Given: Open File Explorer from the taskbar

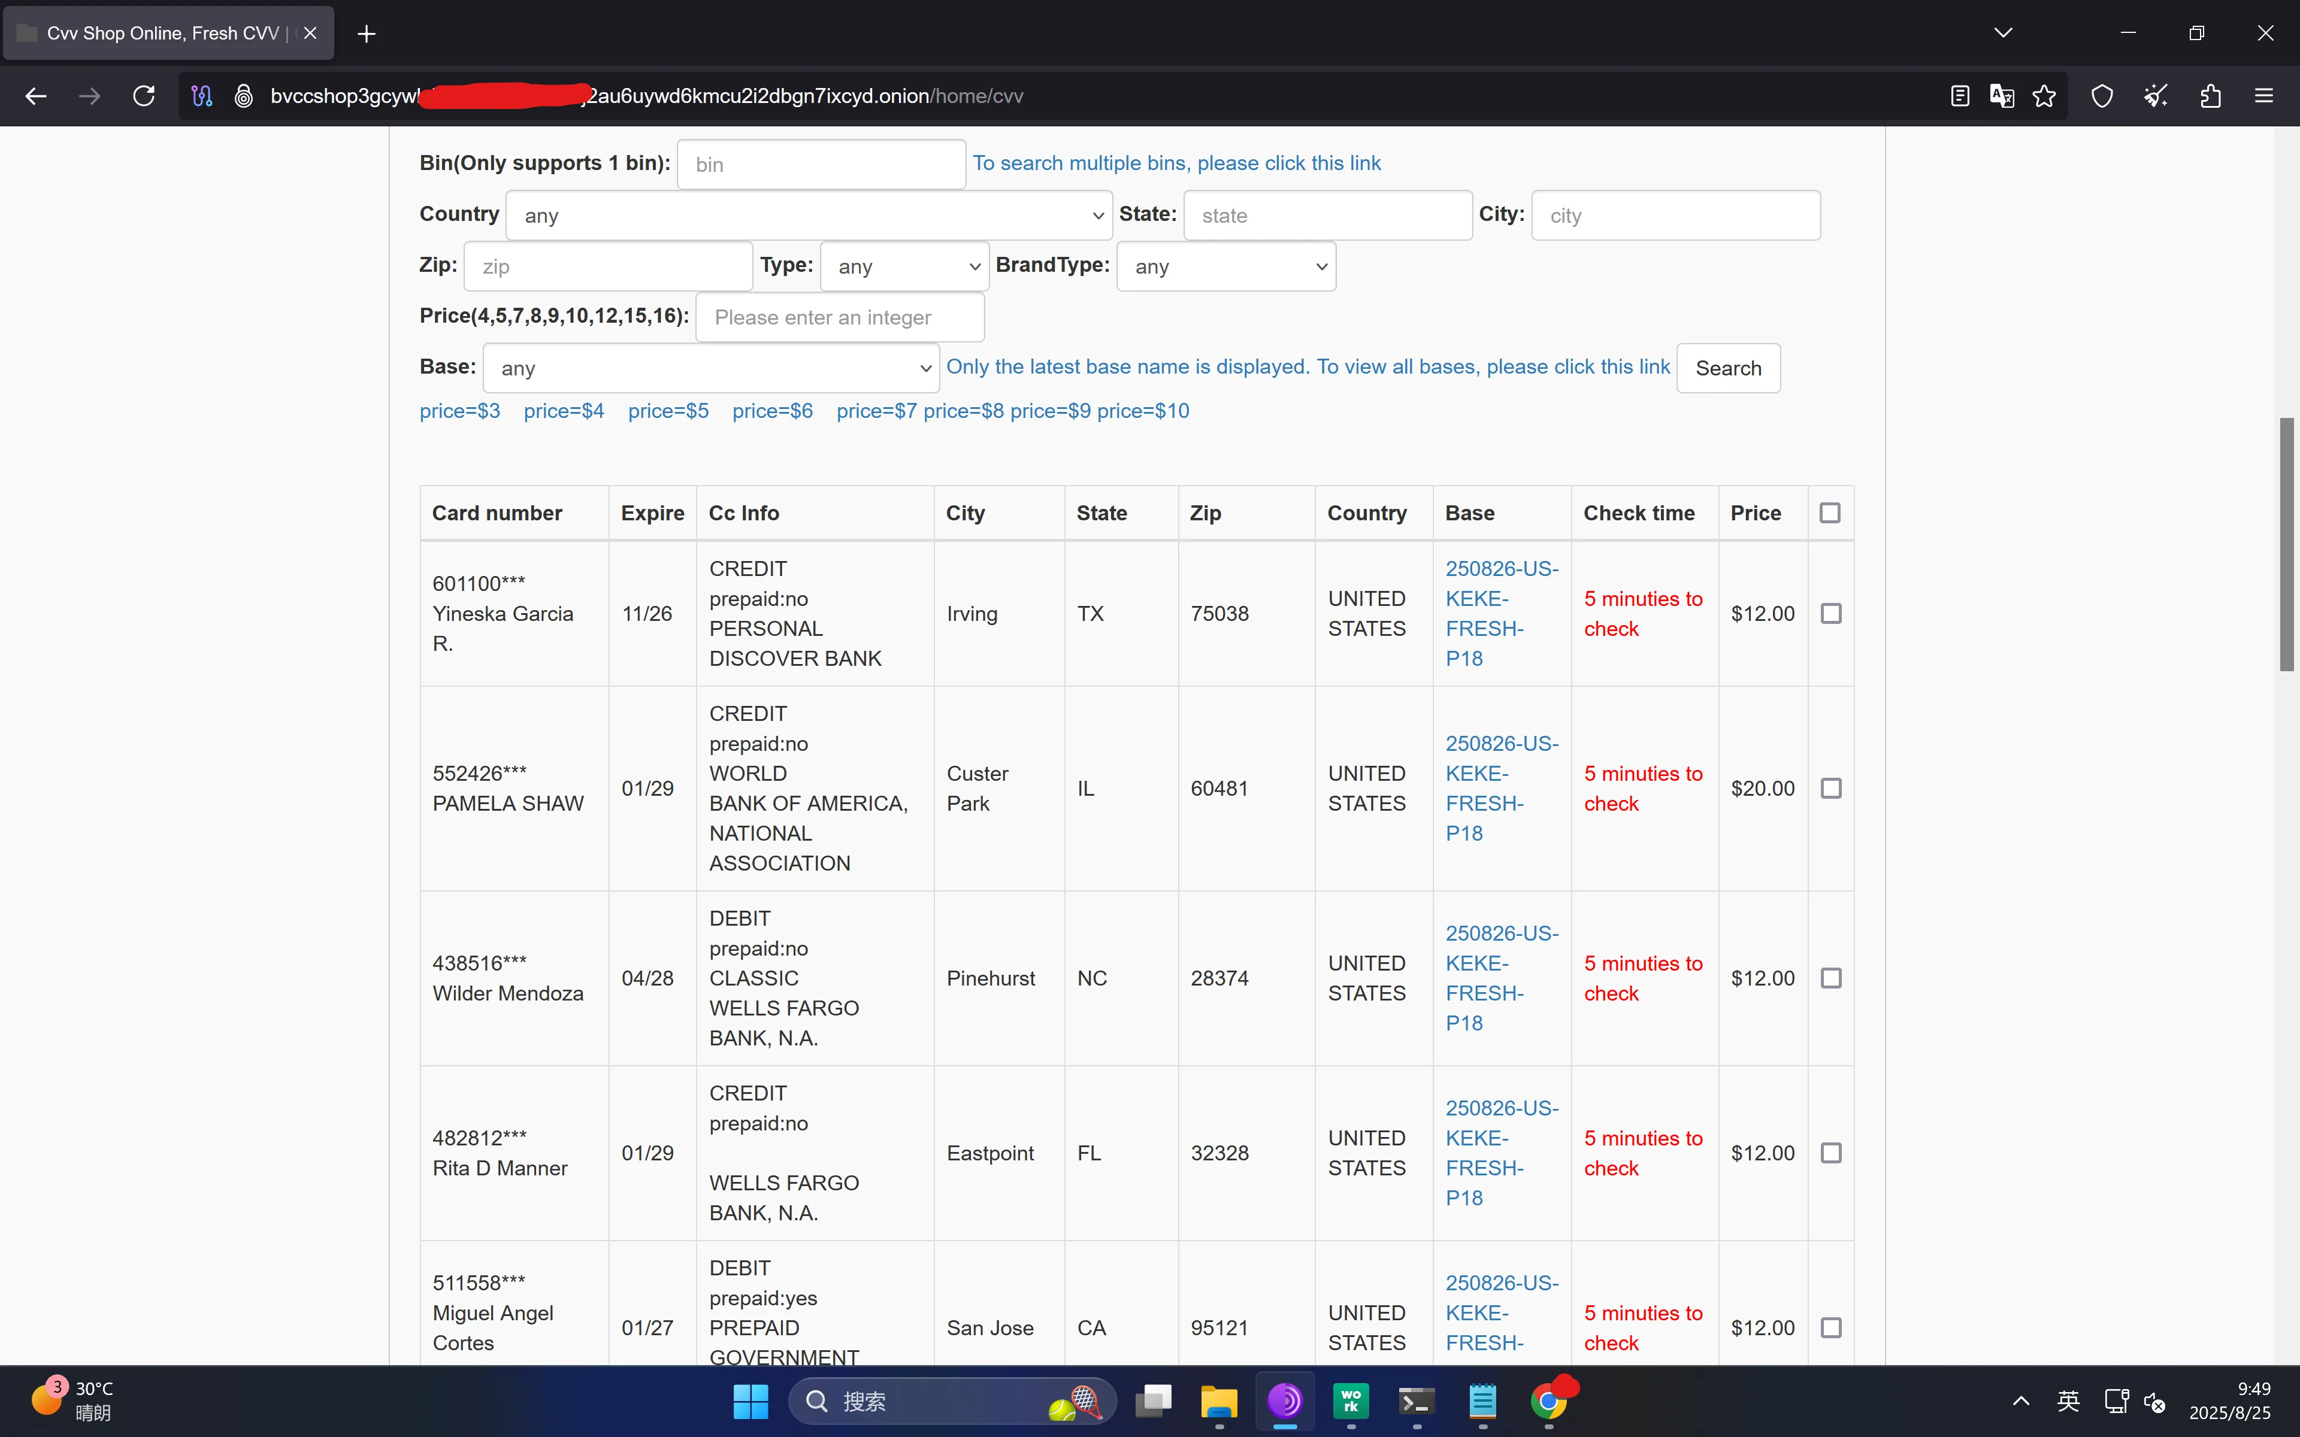Looking at the screenshot, I should [1218, 1401].
